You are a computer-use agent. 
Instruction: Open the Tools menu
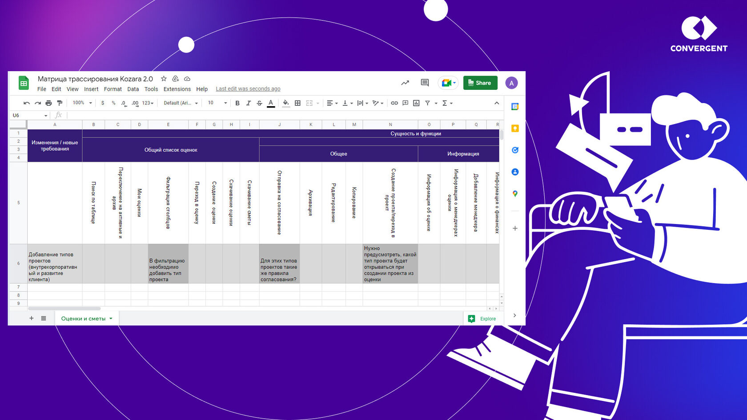click(151, 89)
